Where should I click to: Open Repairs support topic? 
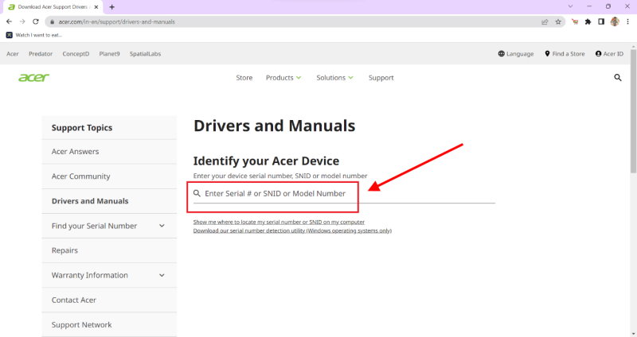pos(109,250)
